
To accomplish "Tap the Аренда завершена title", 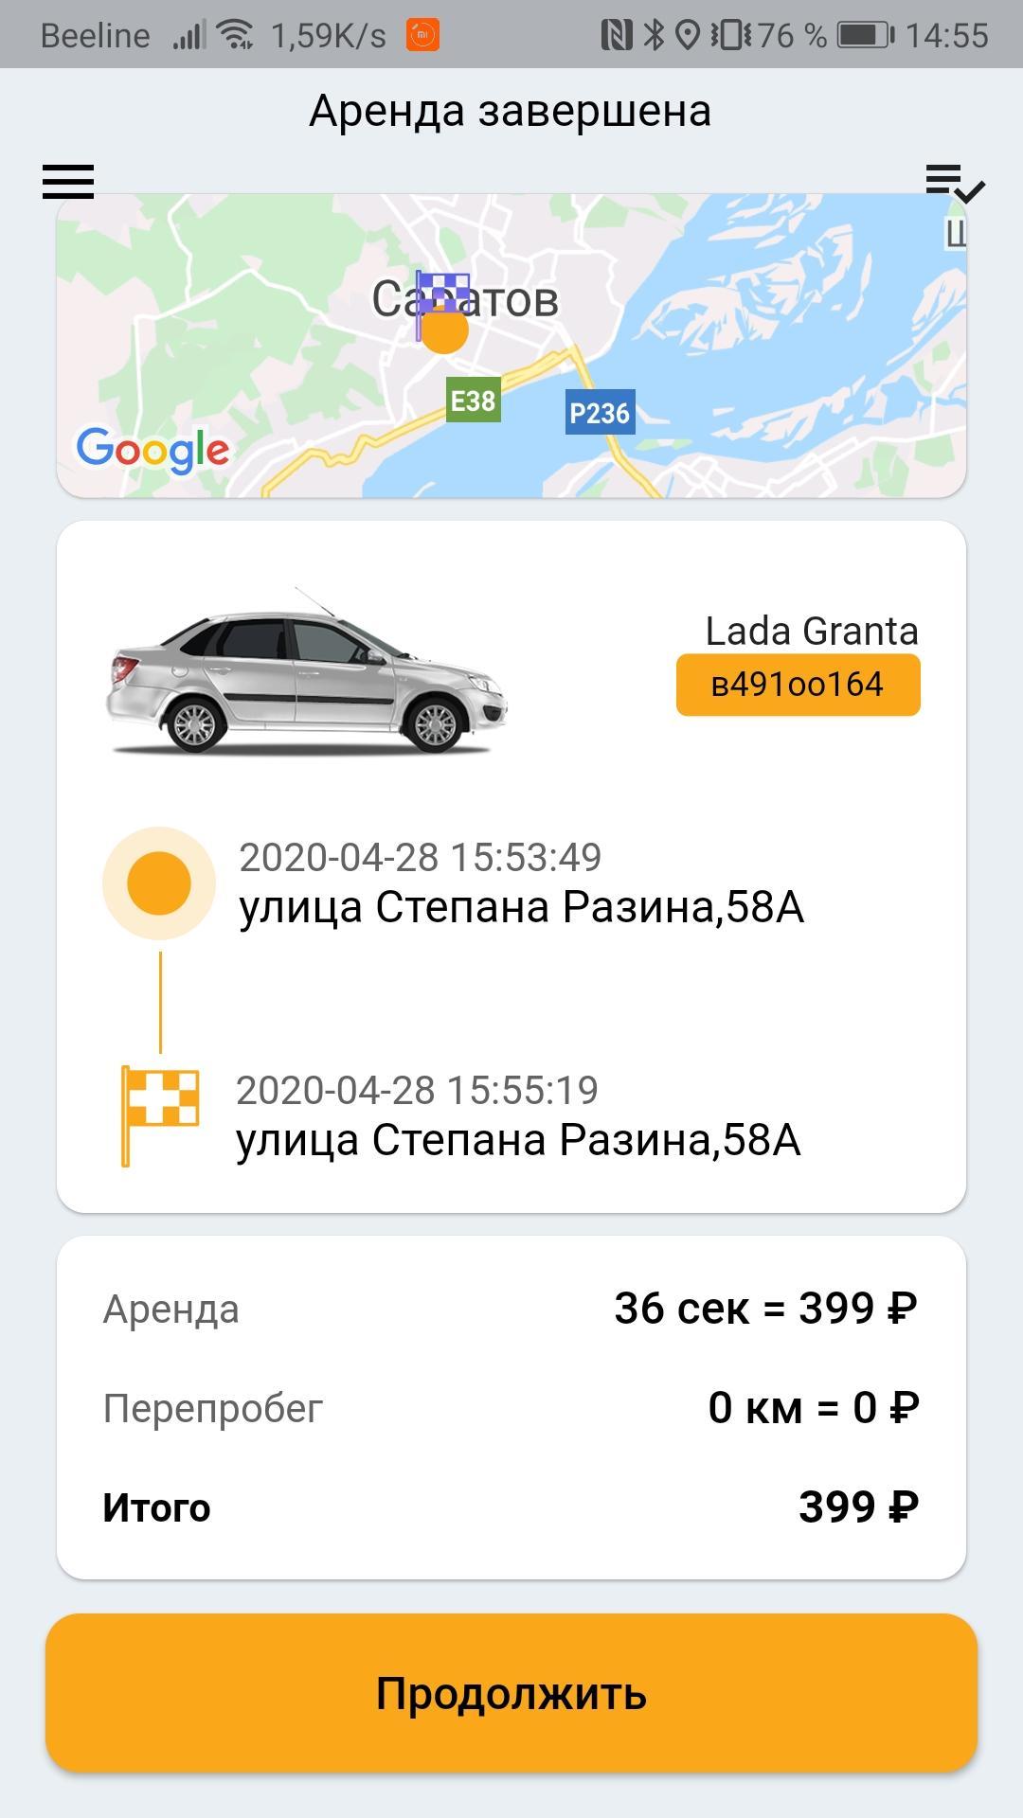I will click(x=511, y=111).
